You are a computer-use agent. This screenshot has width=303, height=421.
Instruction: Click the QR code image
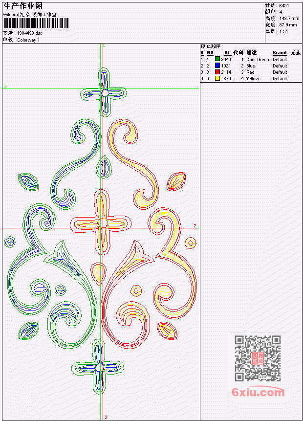pos(258,358)
